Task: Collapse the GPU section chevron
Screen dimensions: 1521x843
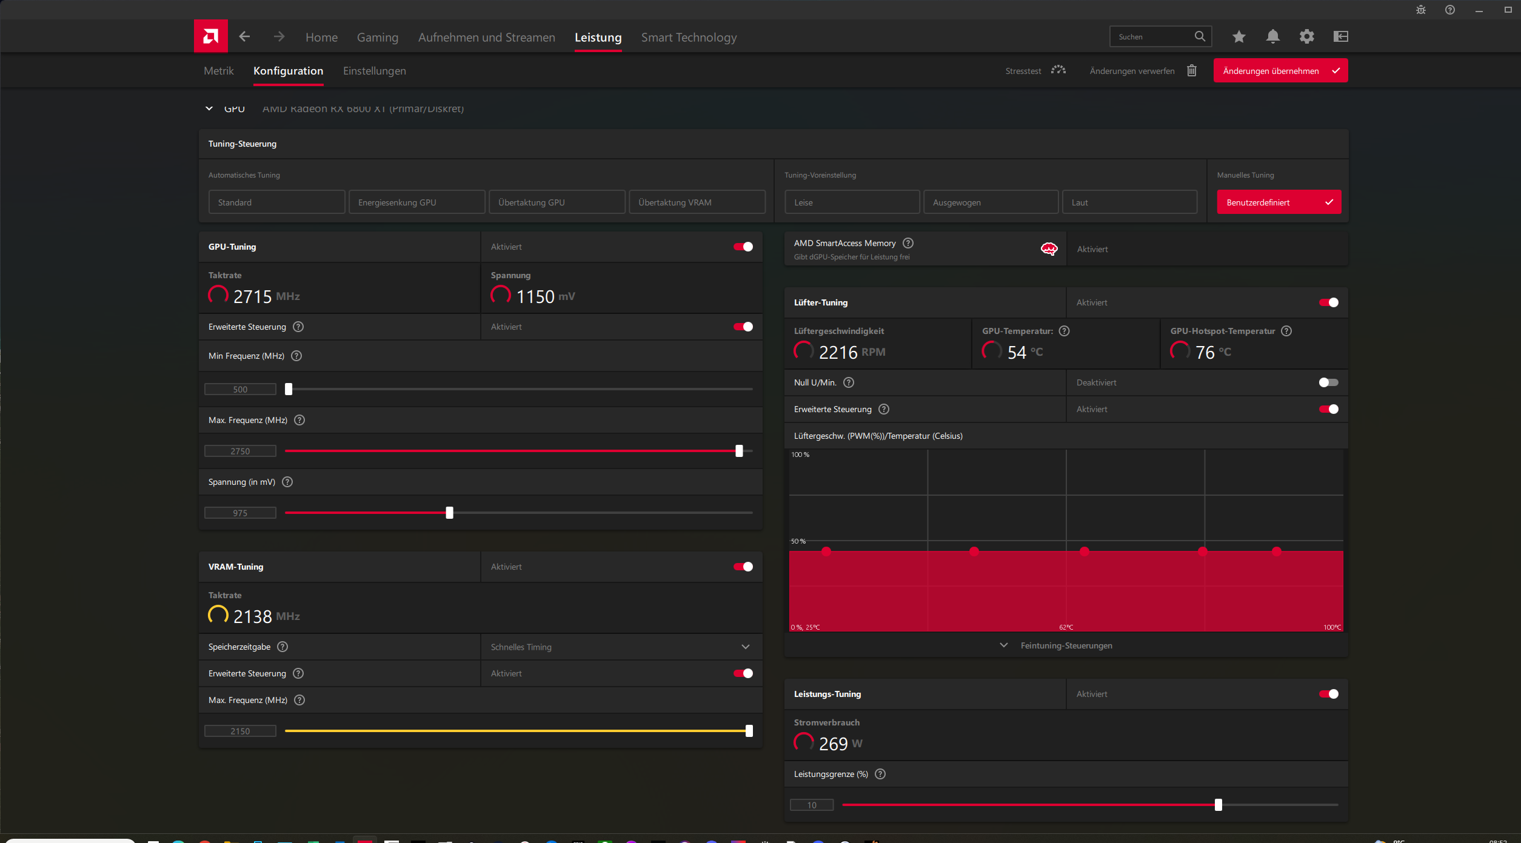Action: [209, 108]
